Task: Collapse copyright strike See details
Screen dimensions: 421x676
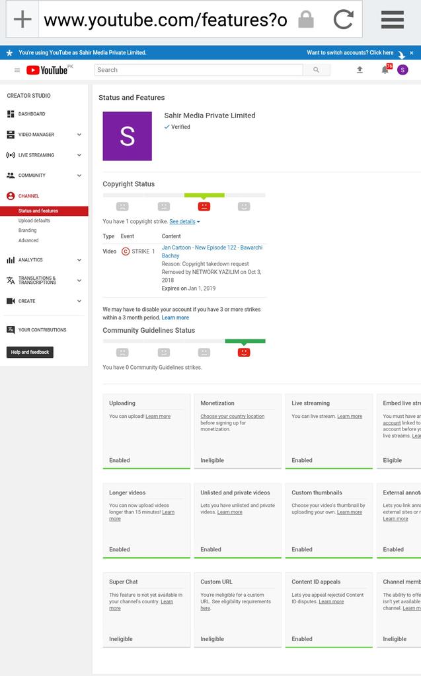Action: point(184,222)
